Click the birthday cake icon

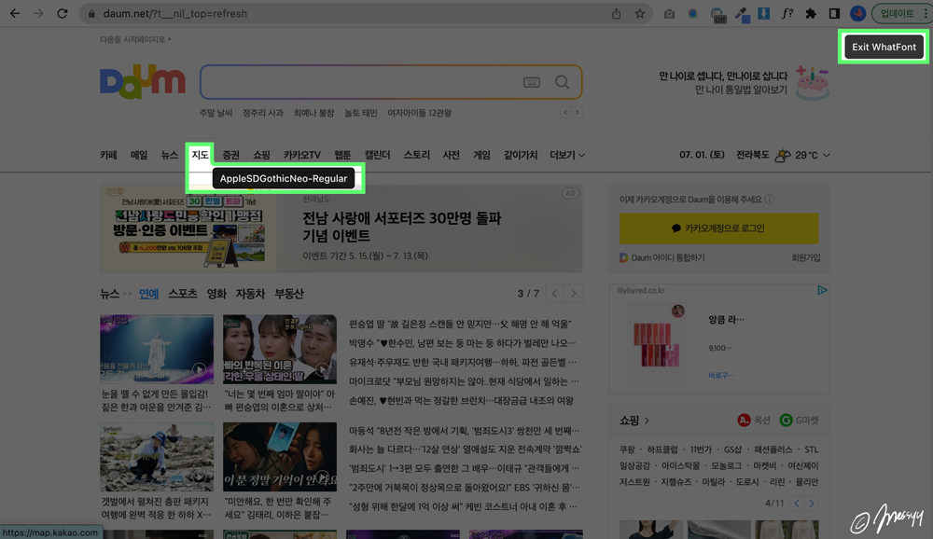click(x=813, y=83)
